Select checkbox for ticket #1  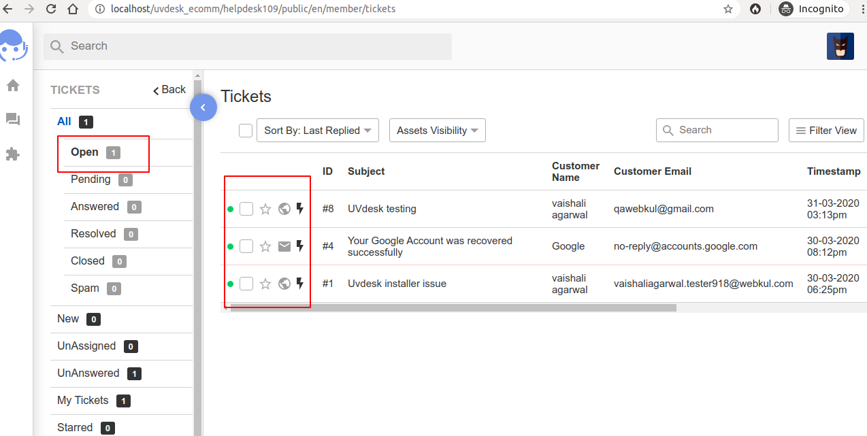click(x=246, y=284)
